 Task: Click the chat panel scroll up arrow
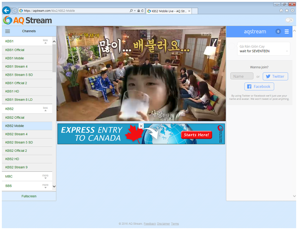294,31
